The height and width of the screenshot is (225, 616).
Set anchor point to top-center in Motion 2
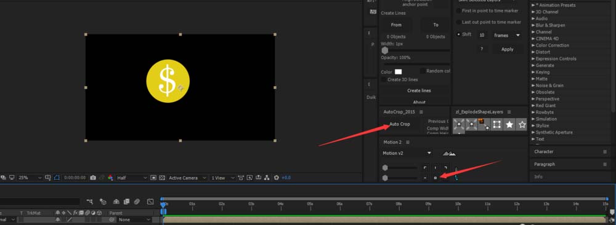(436, 168)
